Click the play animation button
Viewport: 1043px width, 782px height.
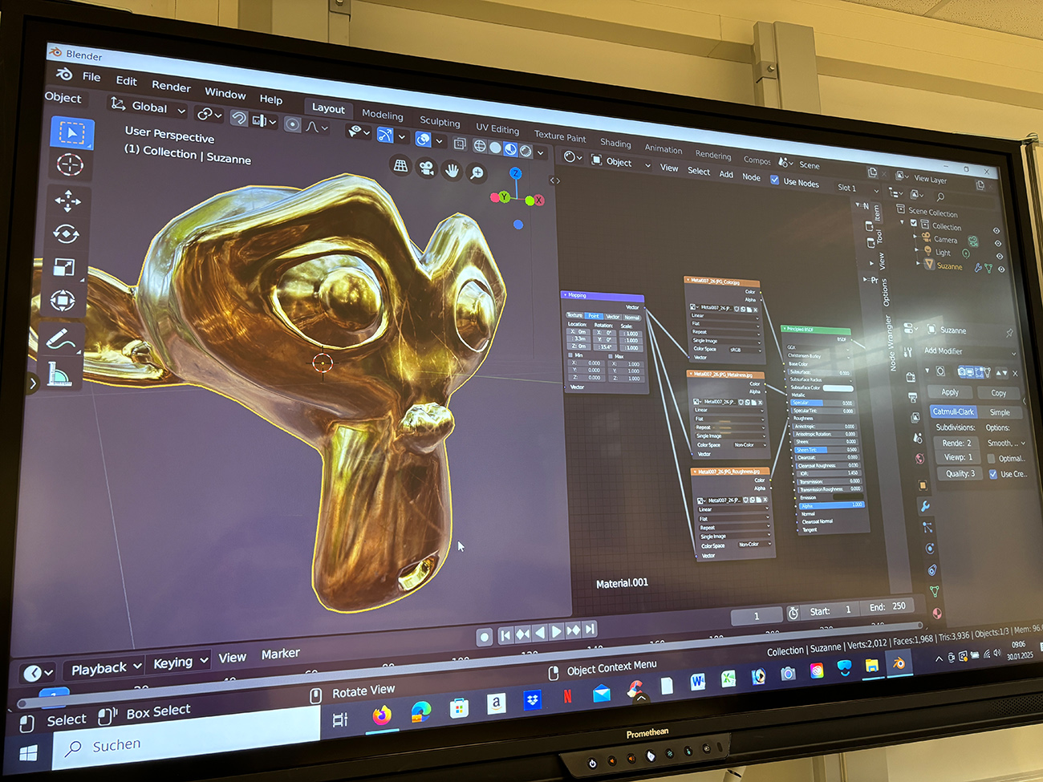[x=557, y=632]
